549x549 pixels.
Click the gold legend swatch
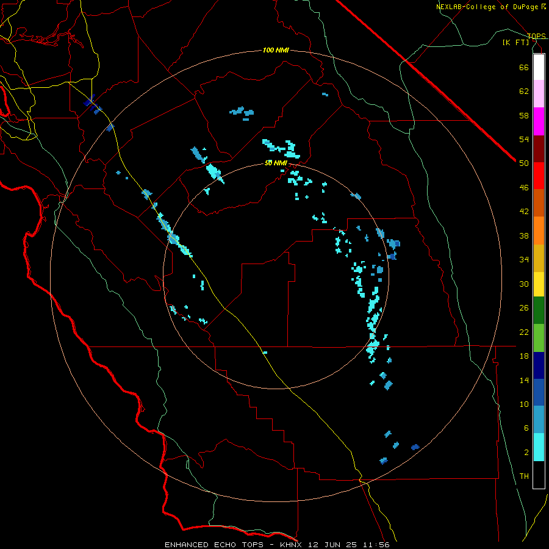(x=539, y=258)
